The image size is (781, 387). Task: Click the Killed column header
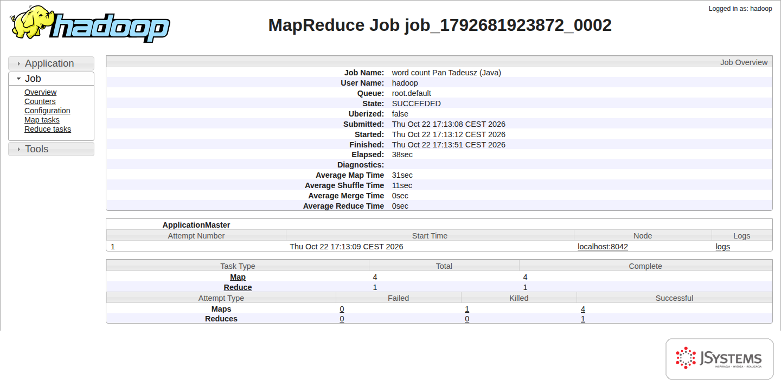519,298
